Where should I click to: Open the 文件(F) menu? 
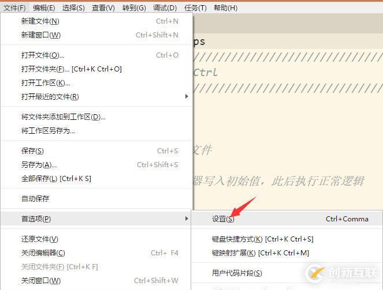pyautogui.click(x=14, y=8)
